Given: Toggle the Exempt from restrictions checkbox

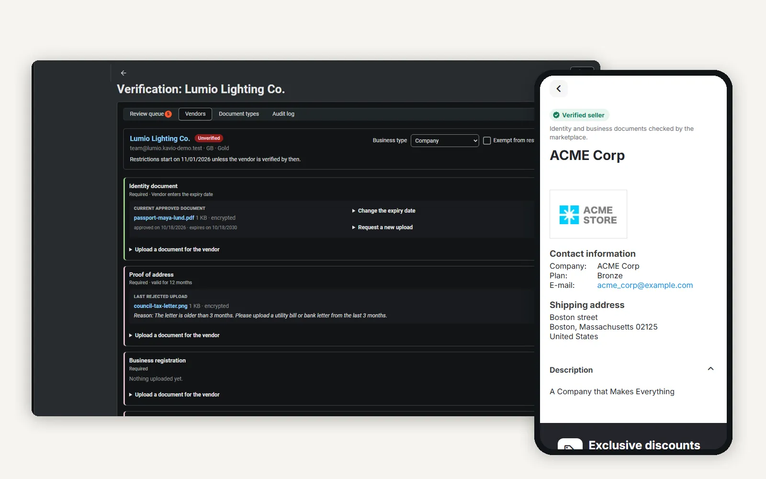Looking at the screenshot, I should [487, 140].
